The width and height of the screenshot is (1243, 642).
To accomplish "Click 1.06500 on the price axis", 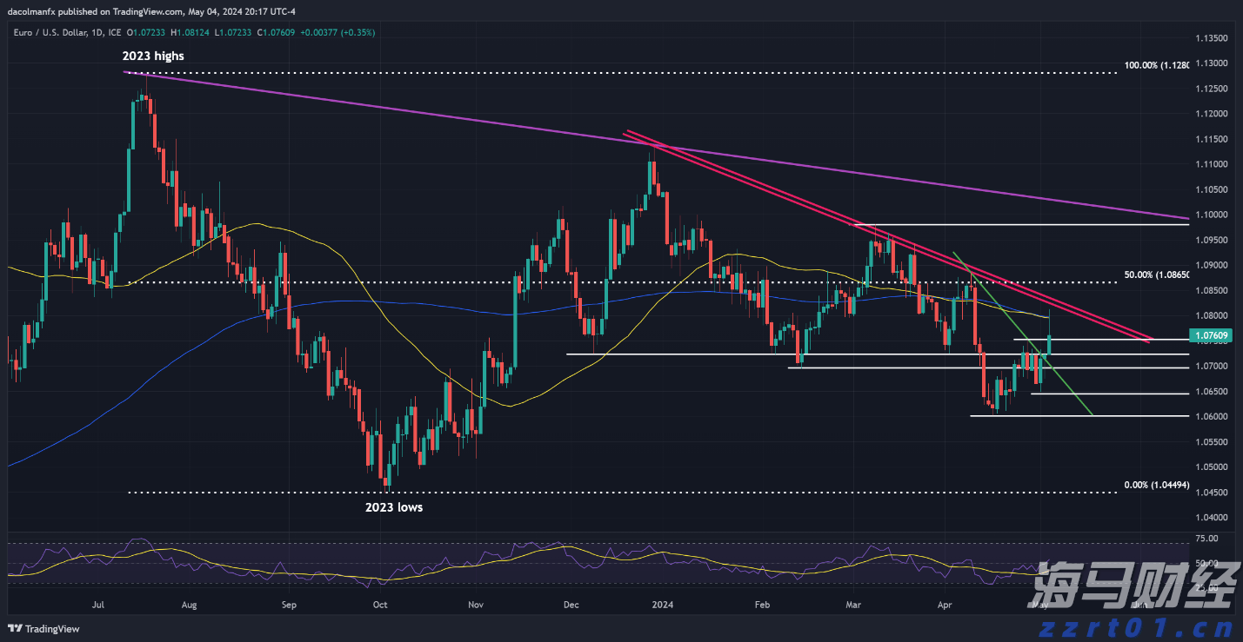I will click(x=1211, y=392).
